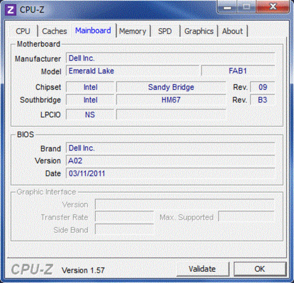Click the Validate button
The height and width of the screenshot is (283, 294).
202,269
